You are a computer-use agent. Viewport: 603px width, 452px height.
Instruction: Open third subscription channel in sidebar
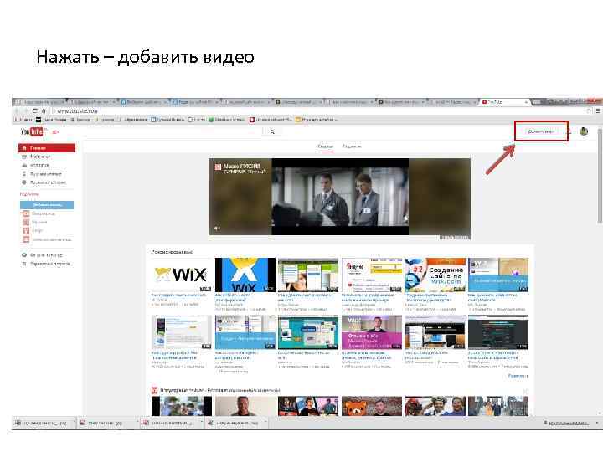33,231
